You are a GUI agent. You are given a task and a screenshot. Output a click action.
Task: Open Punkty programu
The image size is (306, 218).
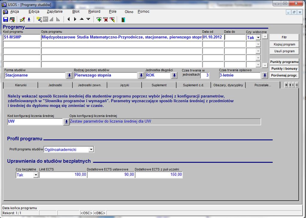tap(284, 62)
